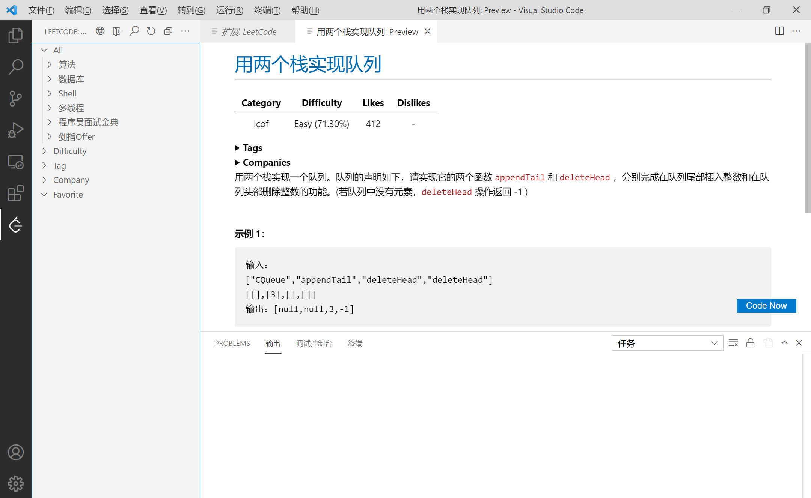Click the 用两个栈实现队列 title link

tap(308, 64)
